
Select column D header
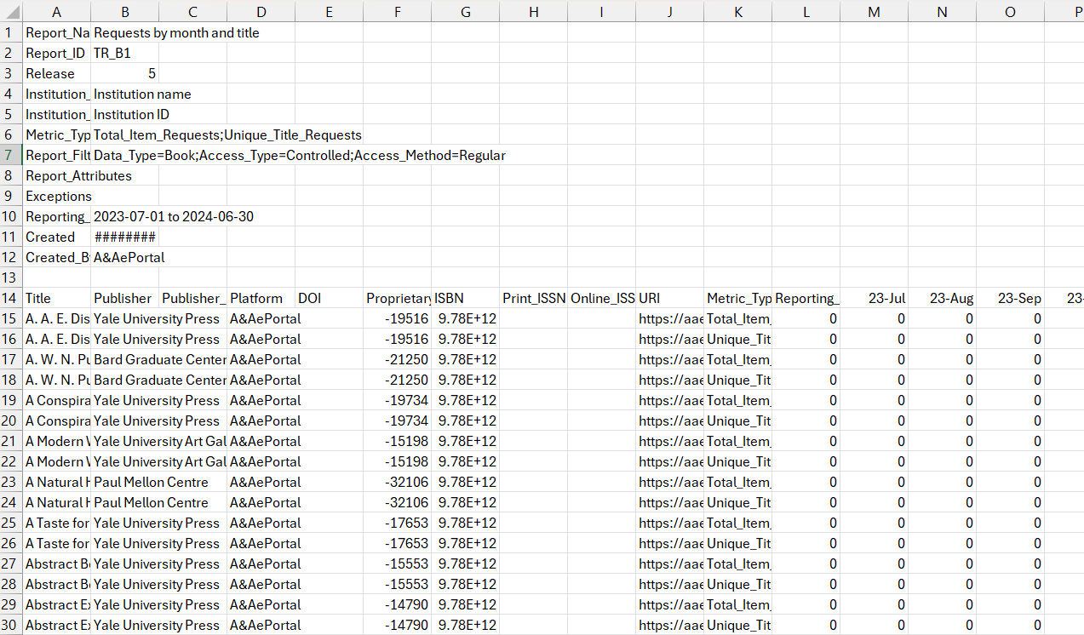pos(261,12)
